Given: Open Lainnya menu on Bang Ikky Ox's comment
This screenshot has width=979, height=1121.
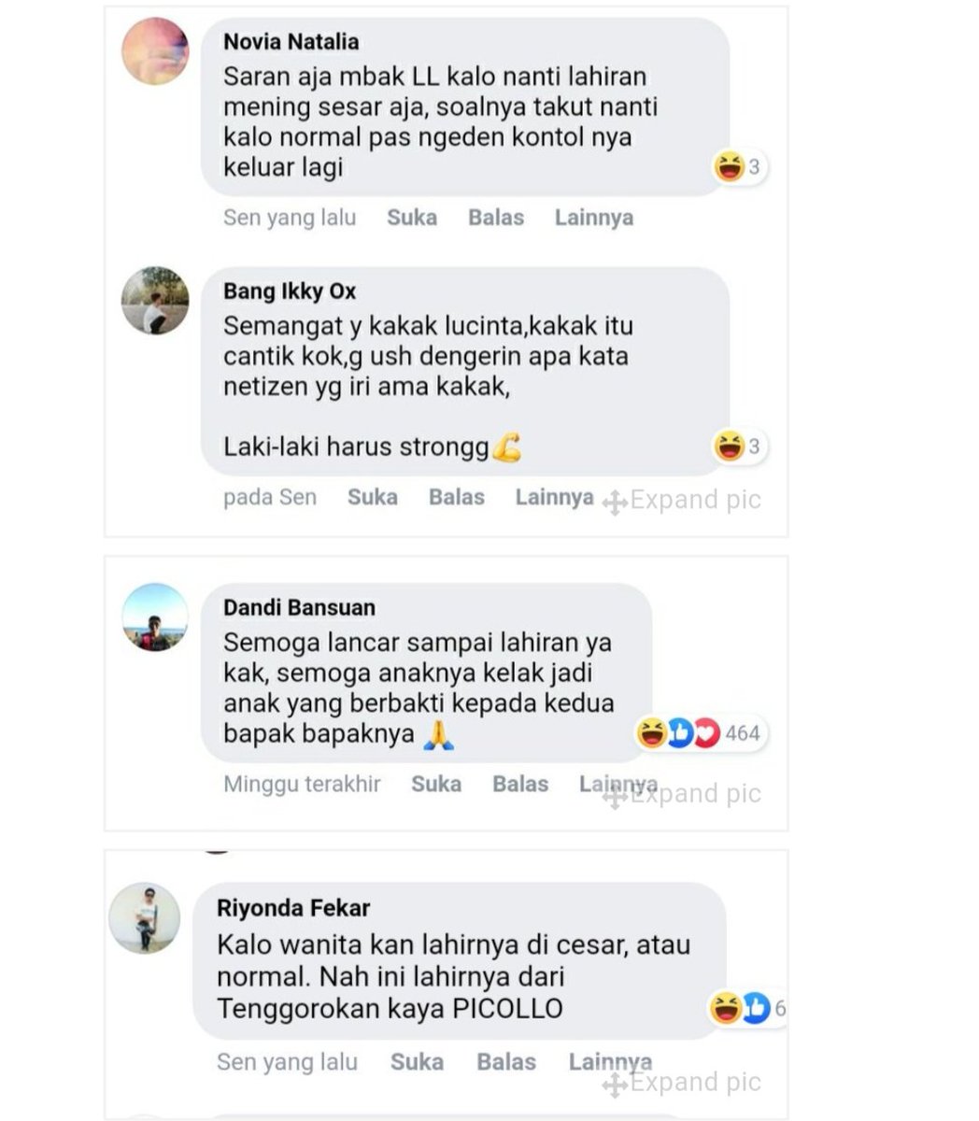Looking at the screenshot, I should (x=555, y=497).
